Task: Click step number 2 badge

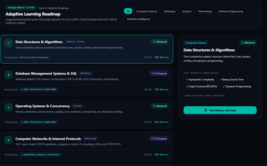Action: [x=9, y=75]
